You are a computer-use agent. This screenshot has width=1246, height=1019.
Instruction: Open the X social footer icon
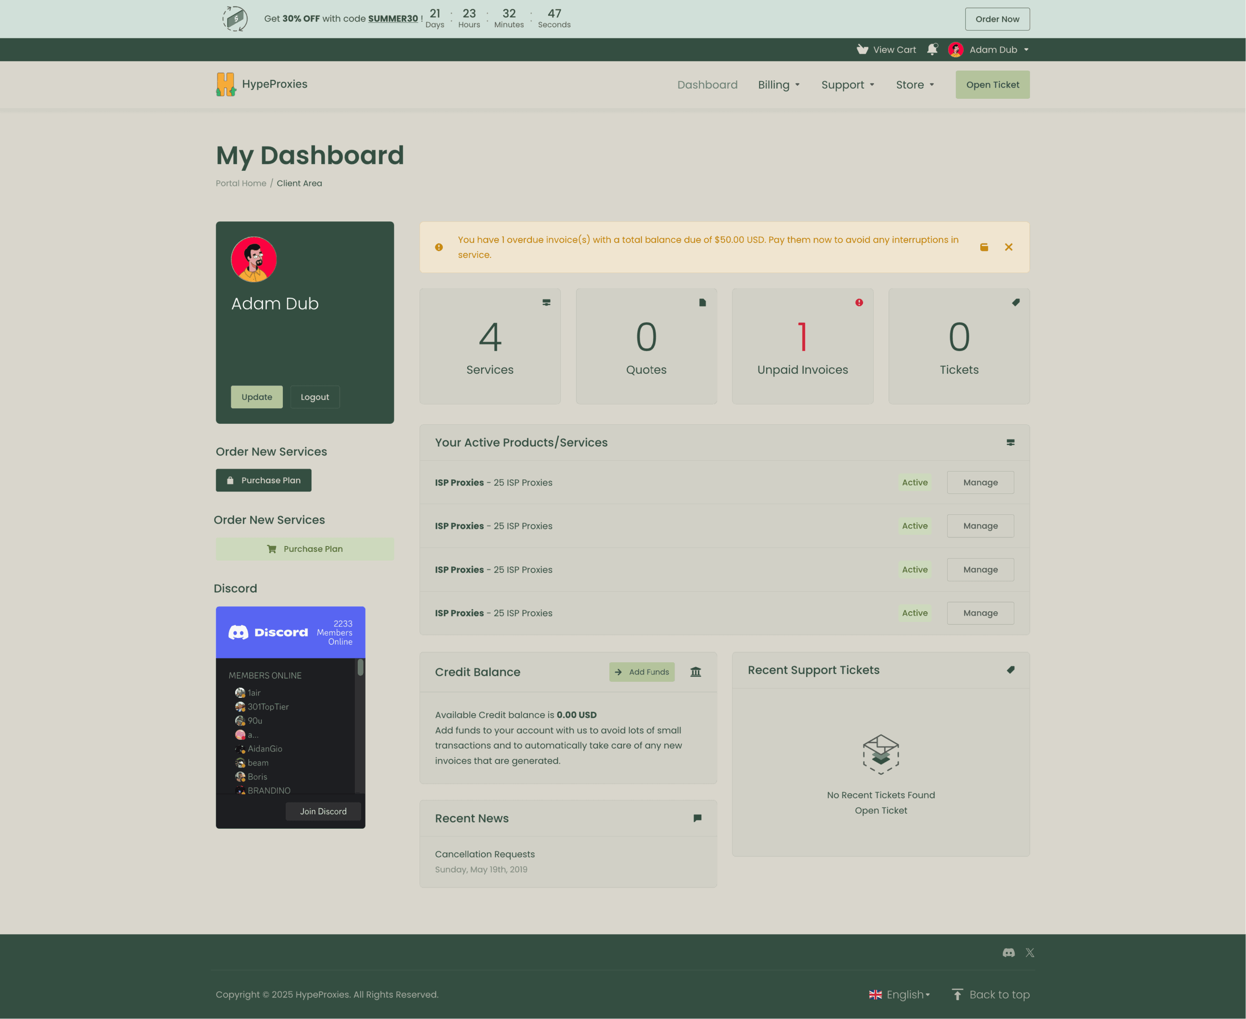[1030, 953]
